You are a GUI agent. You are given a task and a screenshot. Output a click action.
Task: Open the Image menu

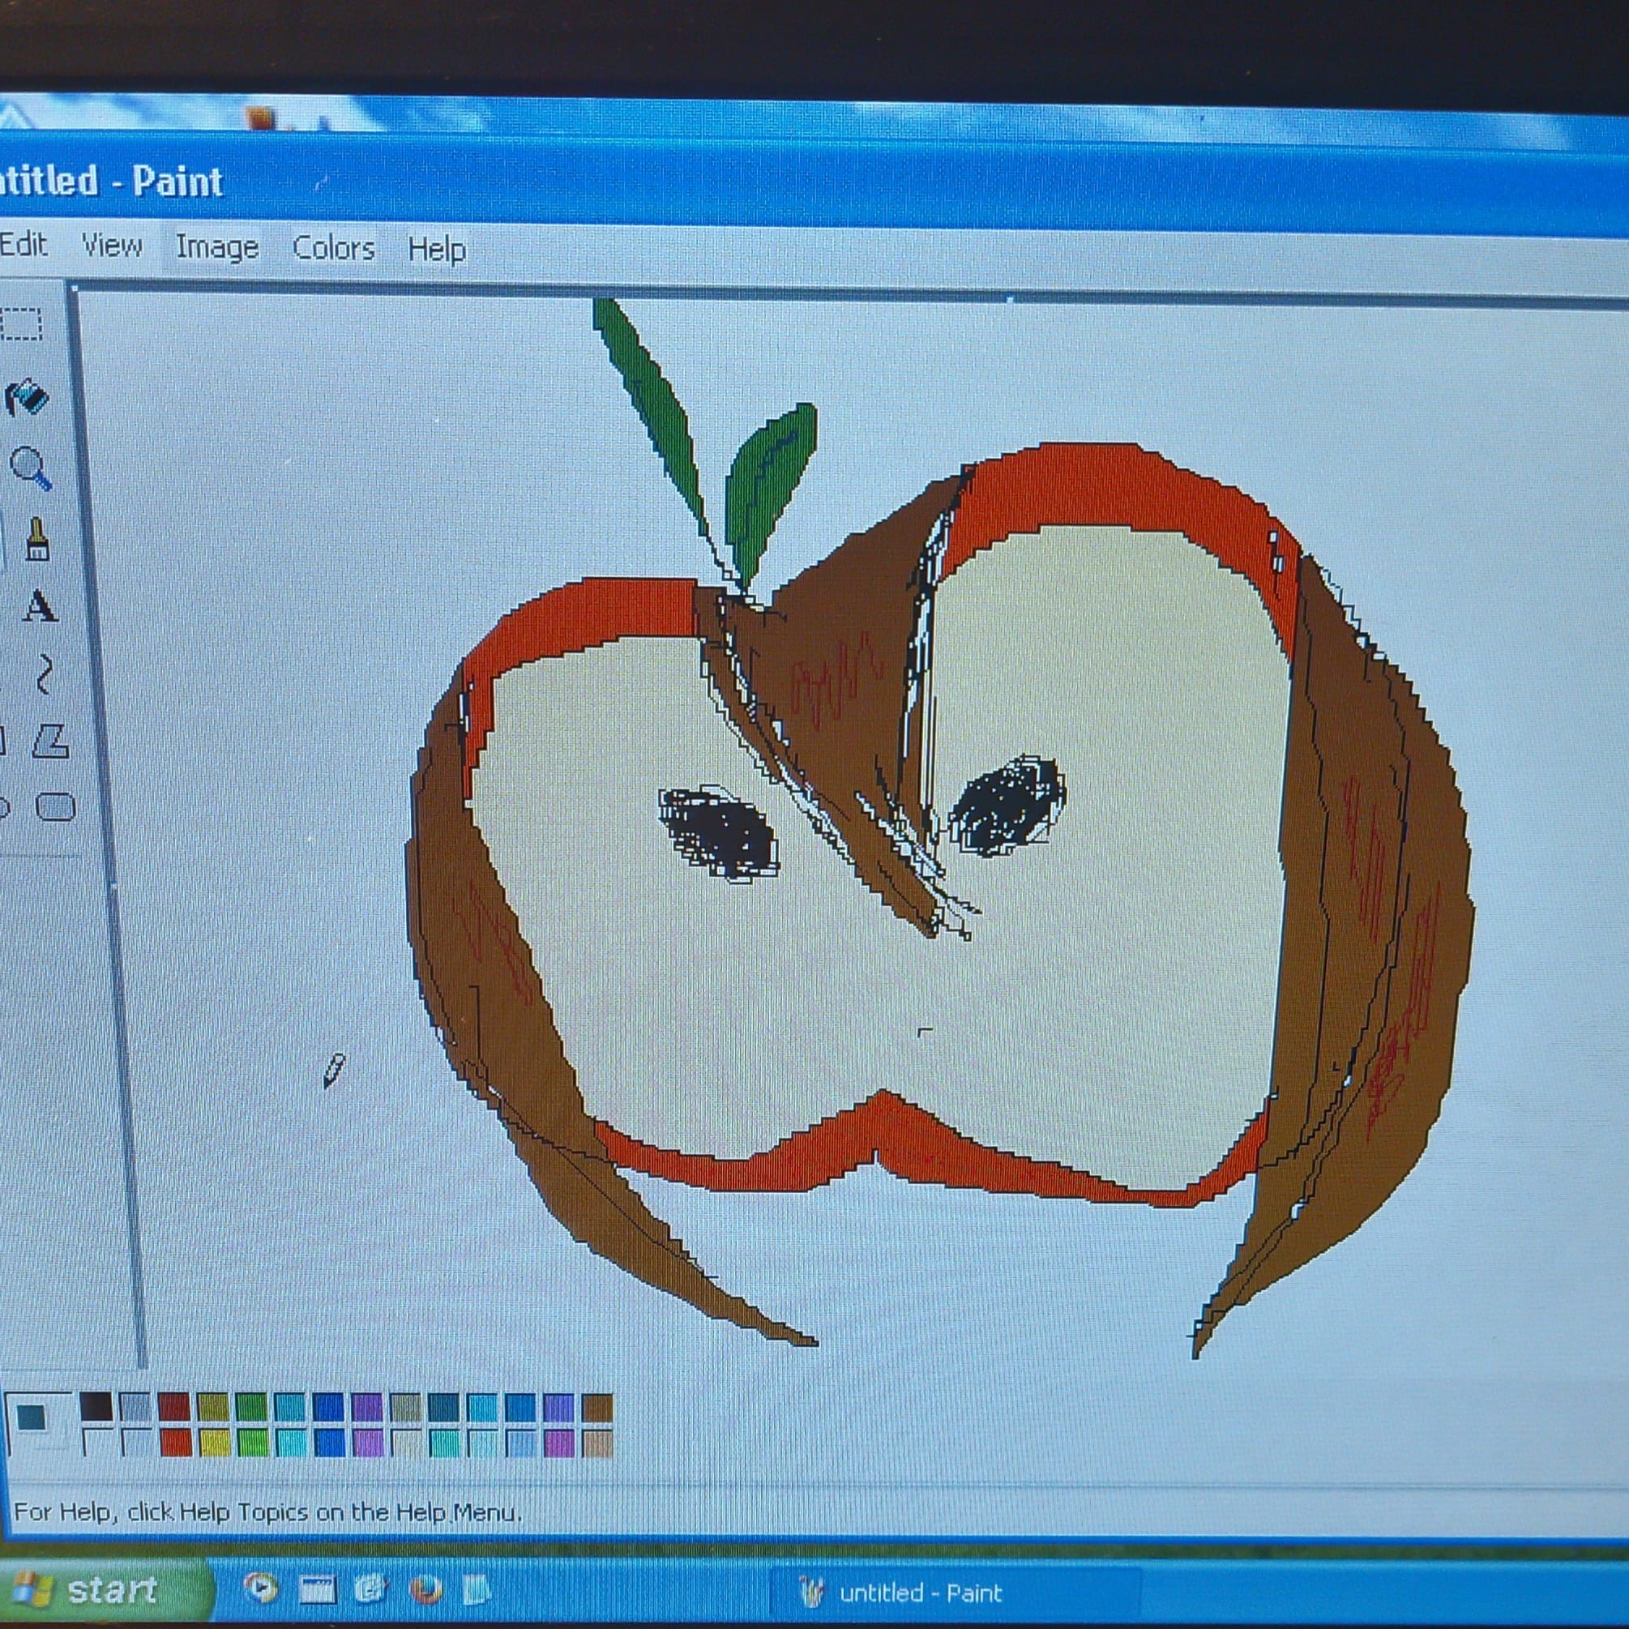(216, 248)
